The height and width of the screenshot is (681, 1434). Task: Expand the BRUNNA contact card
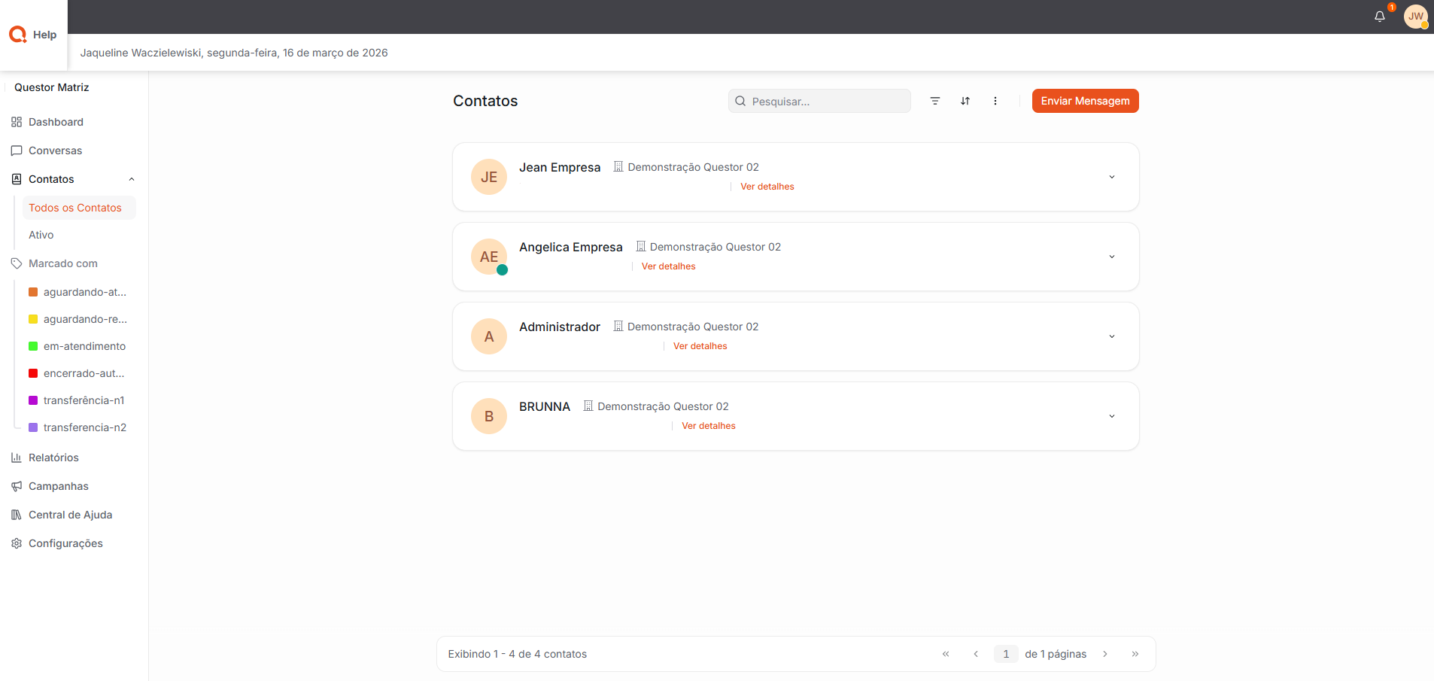(x=1111, y=416)
